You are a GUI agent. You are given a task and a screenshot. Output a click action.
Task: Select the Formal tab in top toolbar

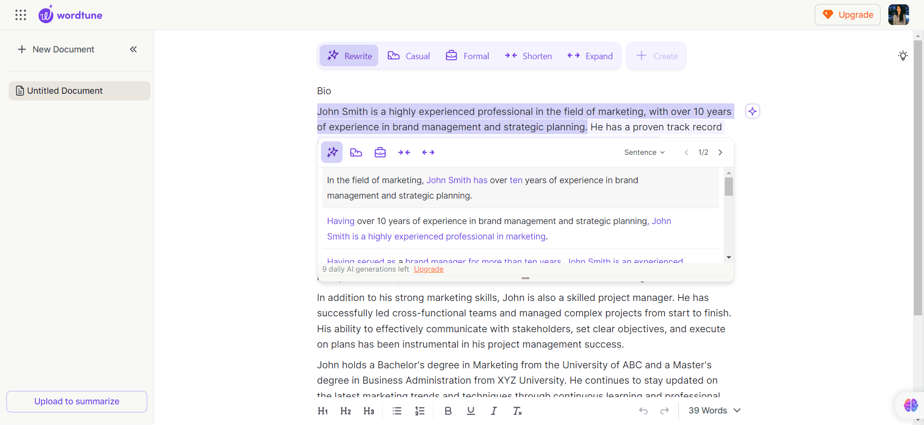pos(467,56)
